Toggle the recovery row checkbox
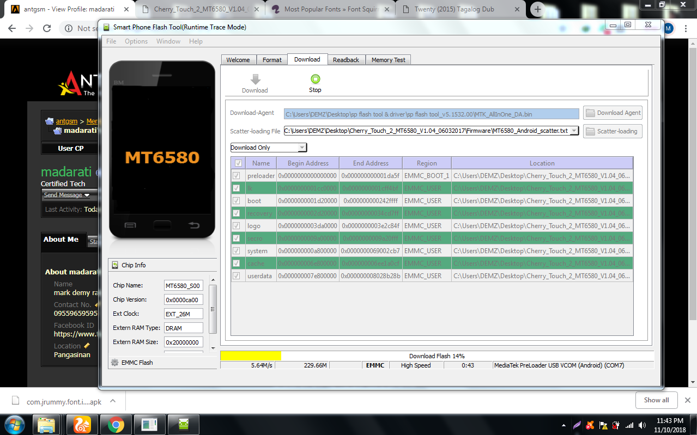This screenshot has width=697, height=435. click(237, 213)
